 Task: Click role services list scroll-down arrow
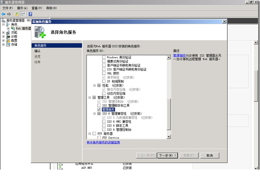[169, 137]
